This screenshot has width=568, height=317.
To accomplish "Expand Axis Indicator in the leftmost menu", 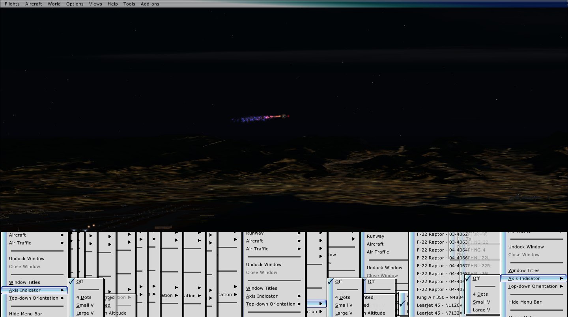I will tap(34, 290).
